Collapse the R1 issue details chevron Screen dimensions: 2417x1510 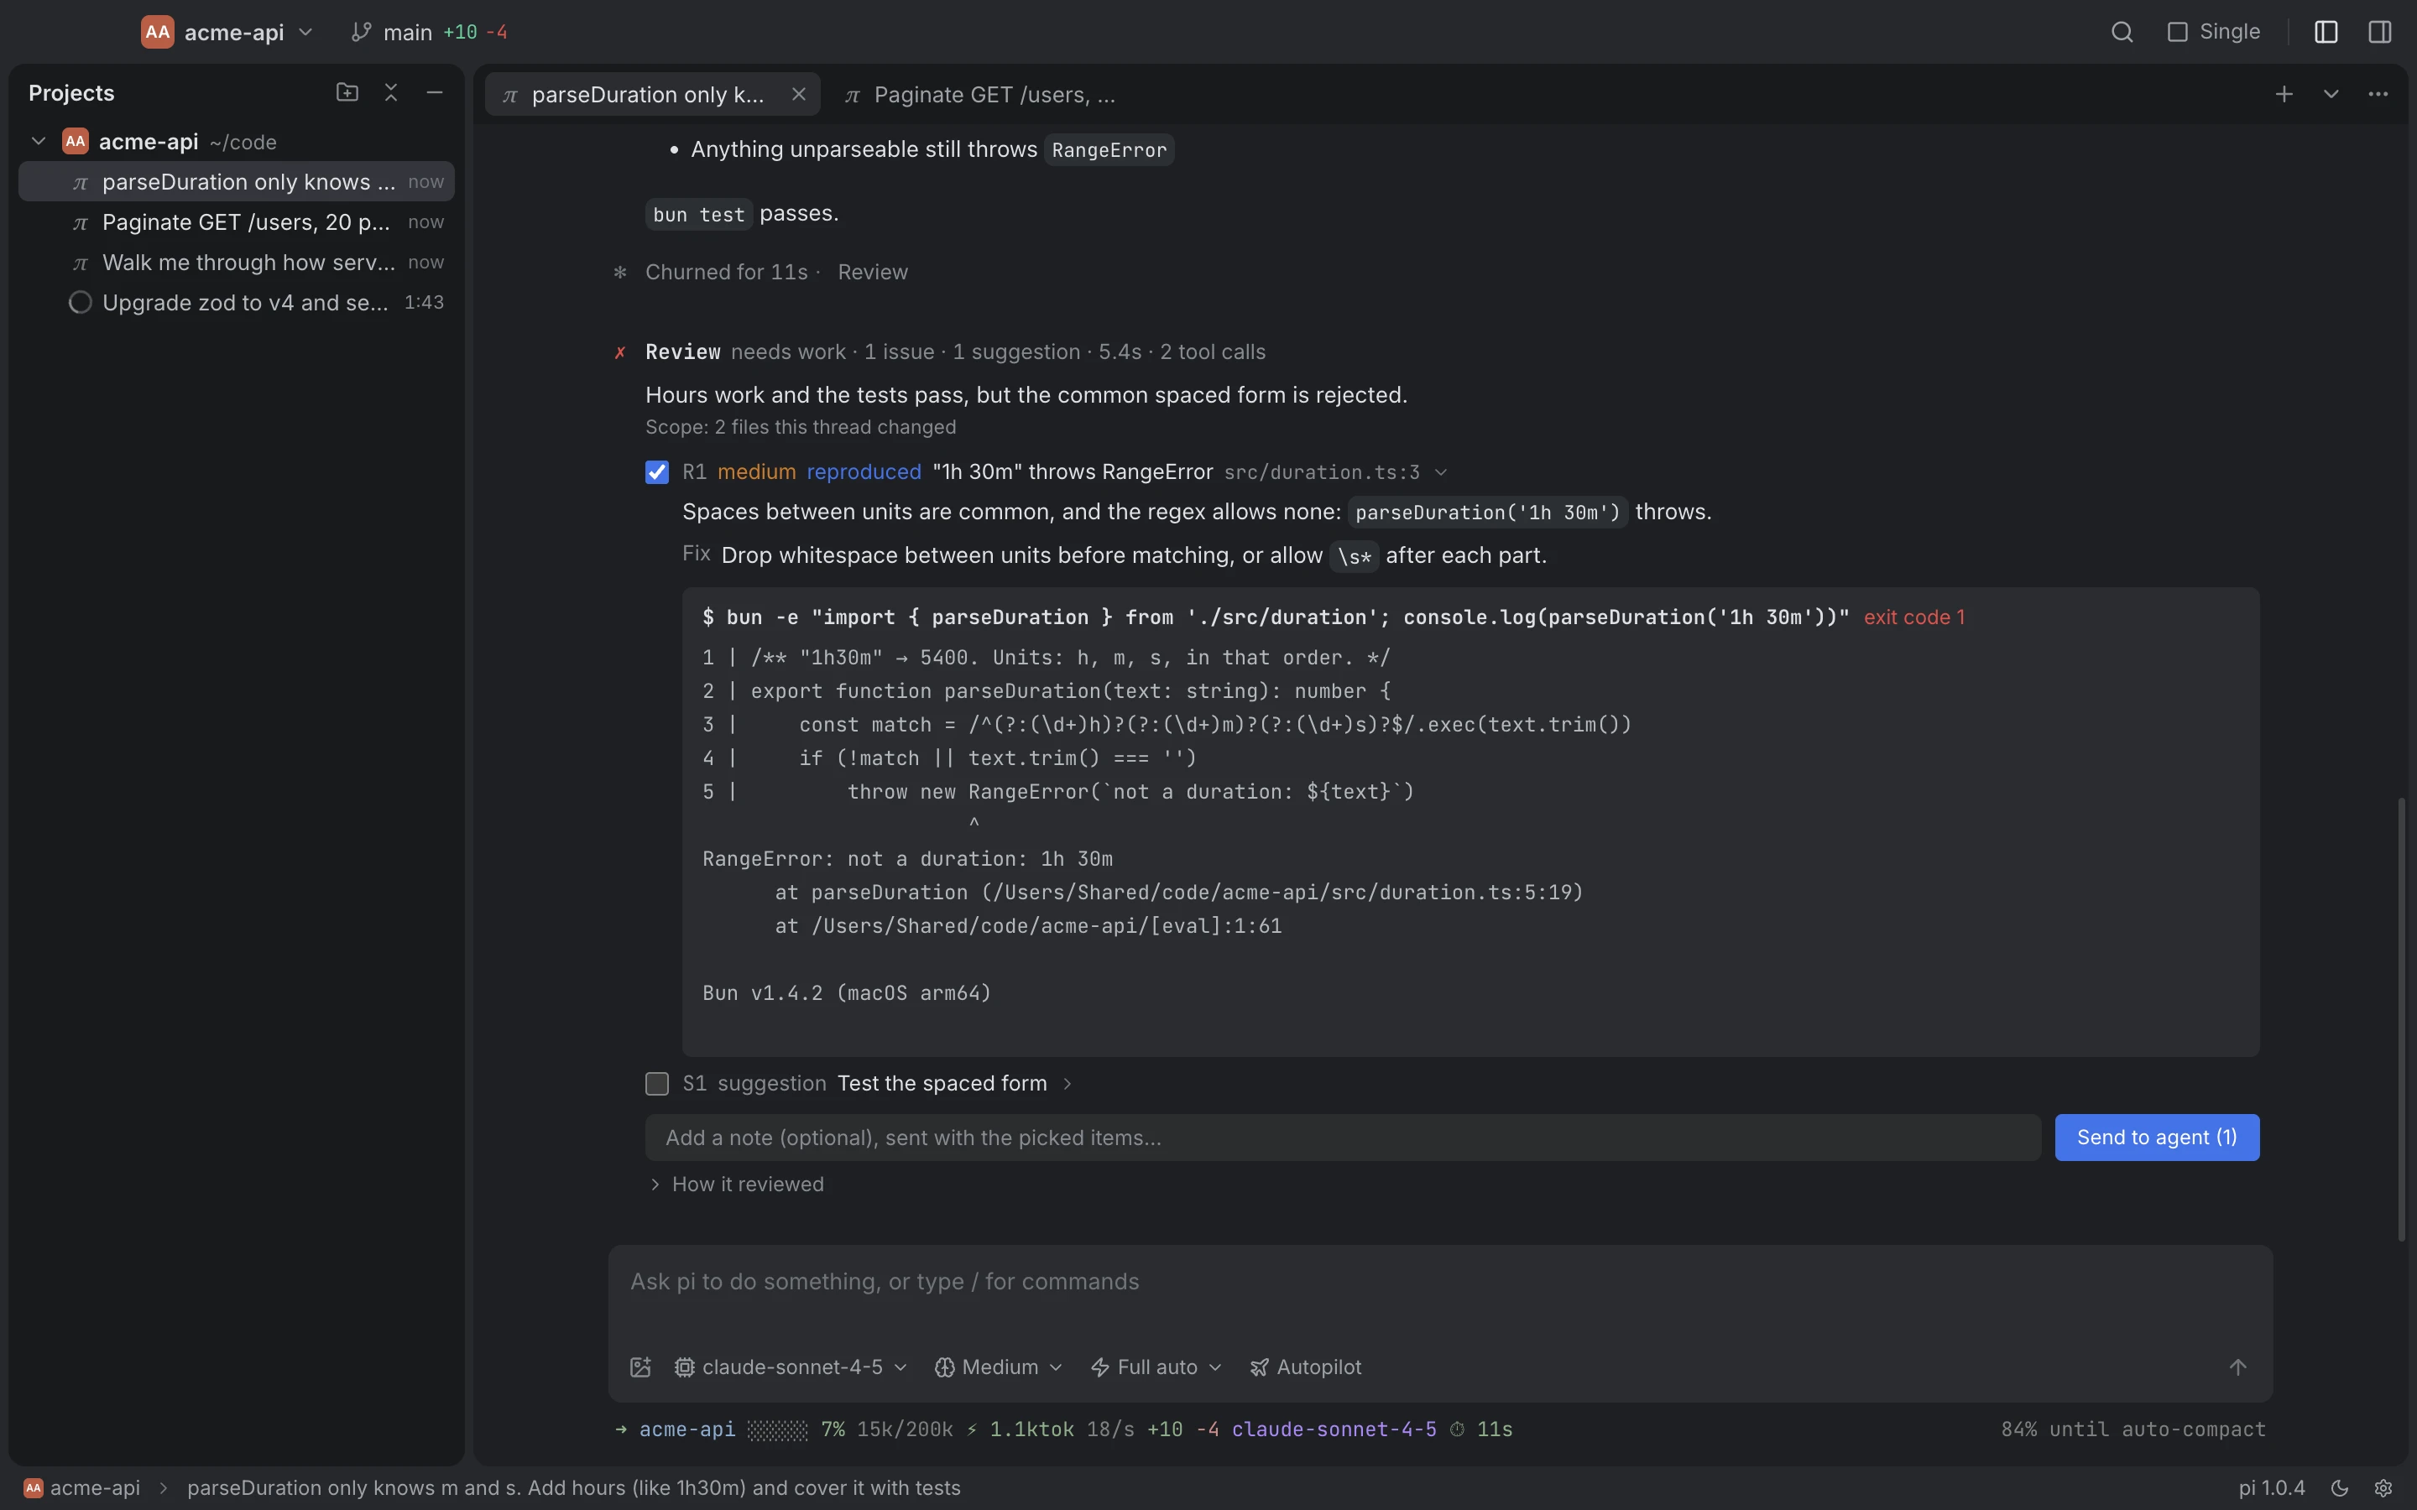click(x=1440, y=472)
